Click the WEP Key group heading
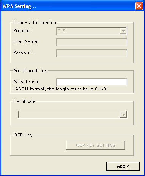145x176 pixels. point(23,135)
